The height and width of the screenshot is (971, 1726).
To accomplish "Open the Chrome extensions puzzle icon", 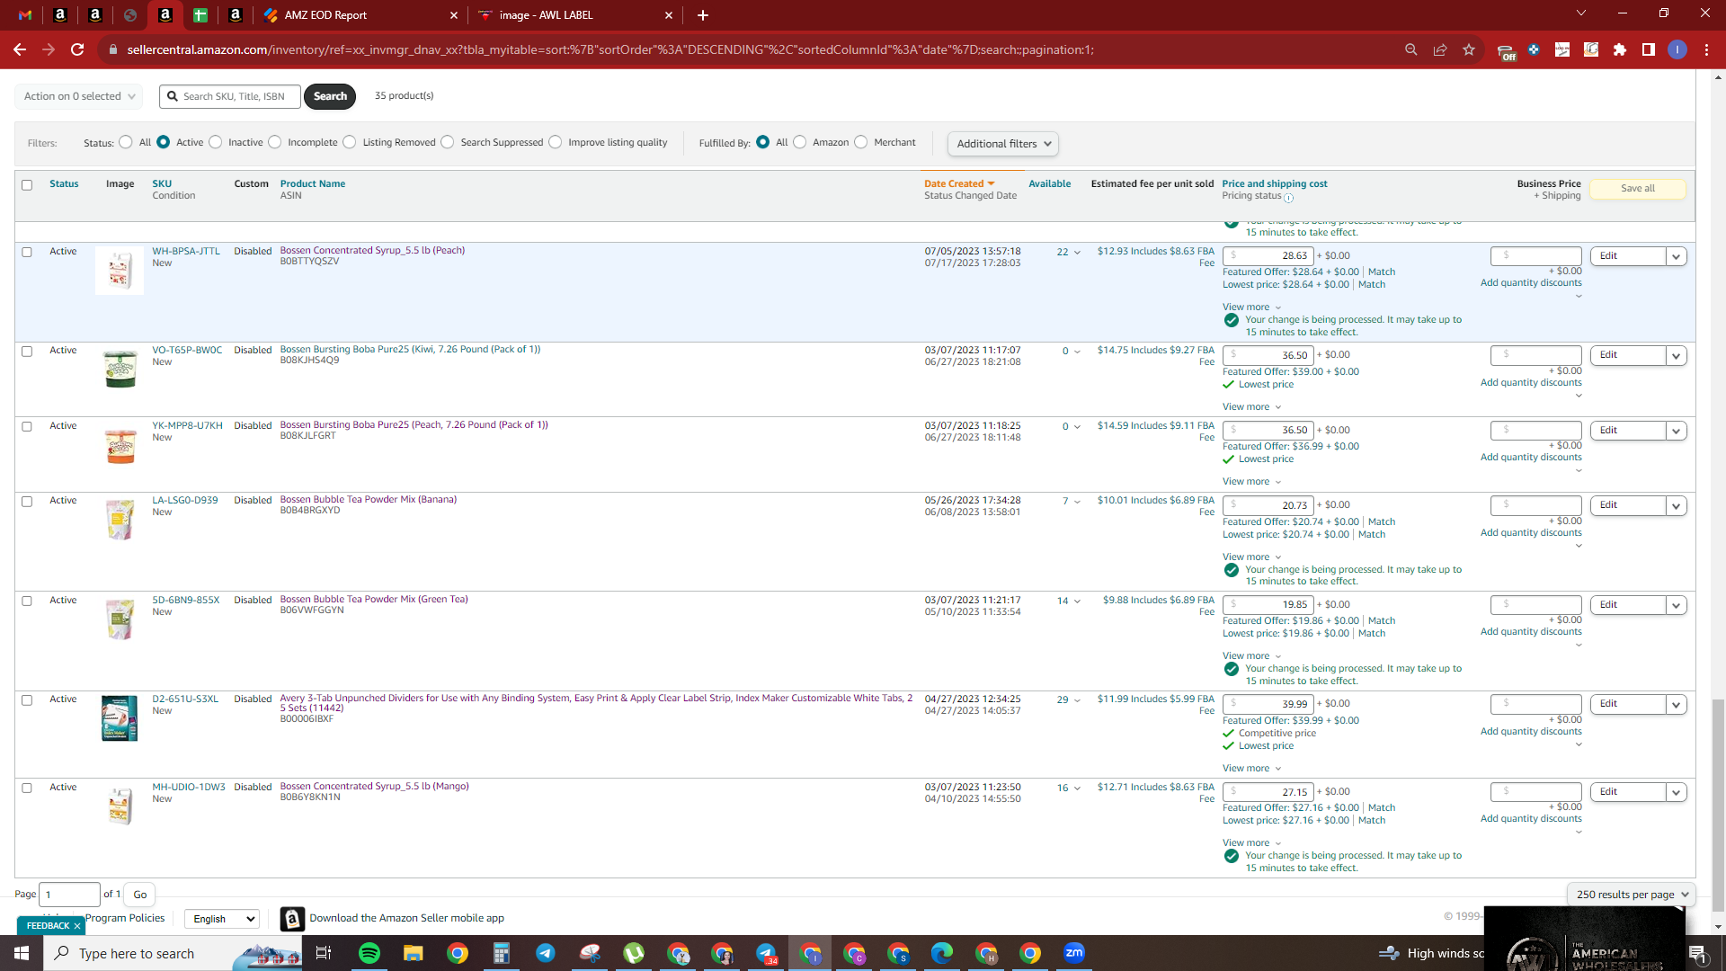I will [x=1620, y=50].
